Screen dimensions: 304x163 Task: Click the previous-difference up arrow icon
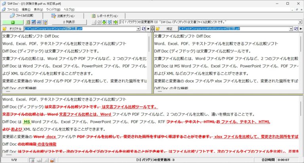(x=99, y=22)
